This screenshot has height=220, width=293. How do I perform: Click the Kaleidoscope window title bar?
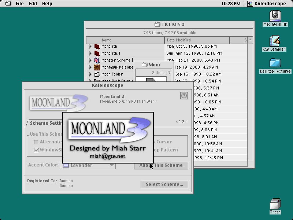coord(108,85)
